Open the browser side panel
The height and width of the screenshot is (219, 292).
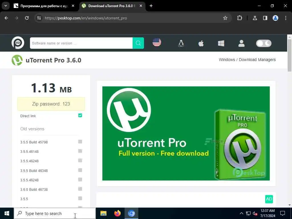[265, 18]
